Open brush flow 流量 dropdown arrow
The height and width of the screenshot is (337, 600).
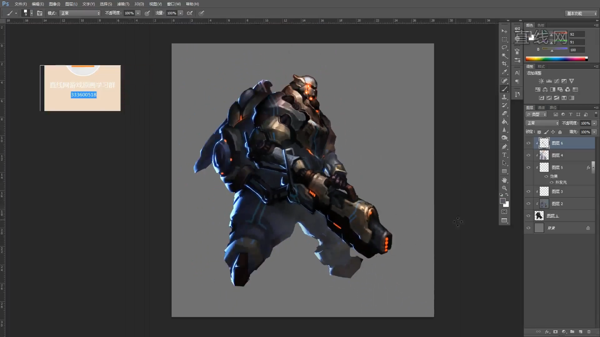point(181,13)
